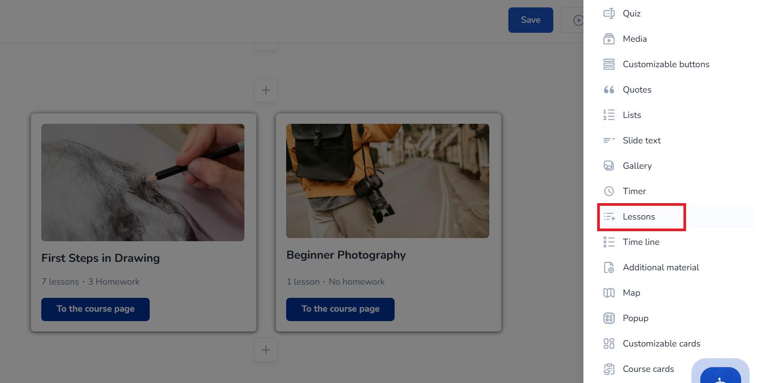Open Beginner Photography course page button
Image resolution: width=758 pixels, height=383 pixels.
coord(340,309)
